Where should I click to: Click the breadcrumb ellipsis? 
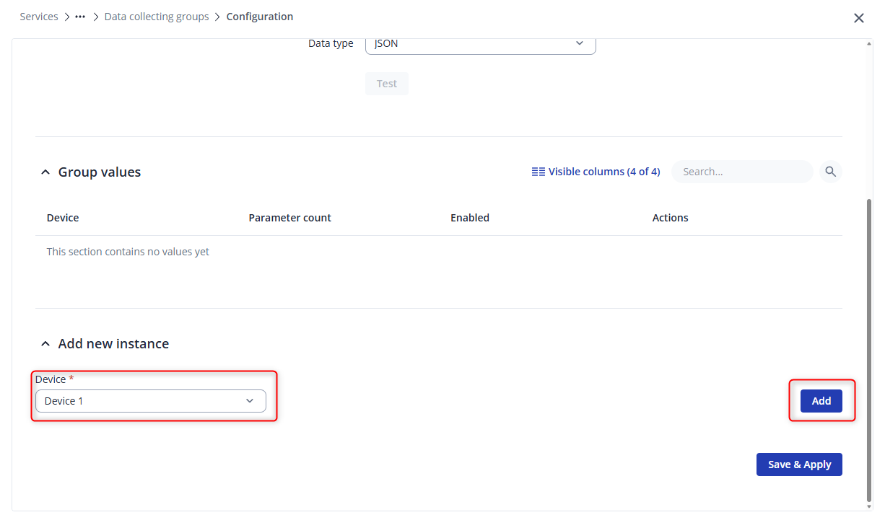(80, 17)
